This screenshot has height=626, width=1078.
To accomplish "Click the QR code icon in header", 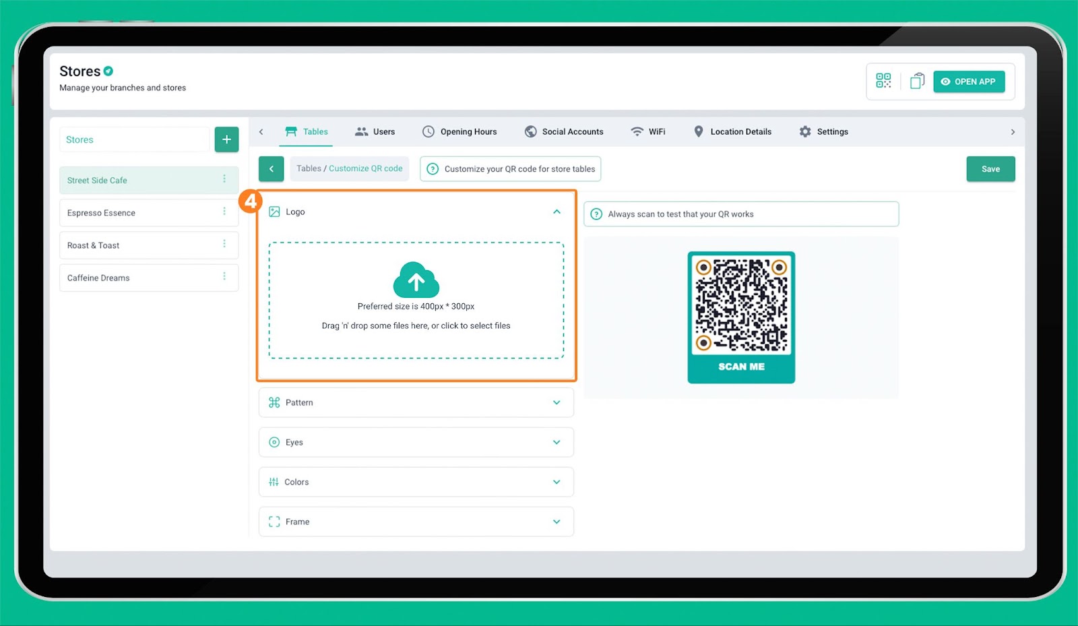I will tap(883, 81).
